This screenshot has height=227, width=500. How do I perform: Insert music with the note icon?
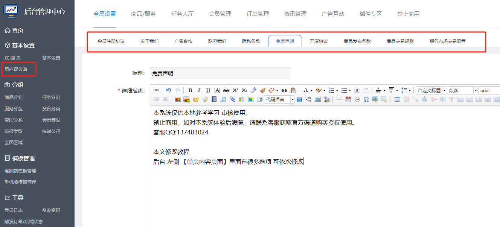coord(223,99)
